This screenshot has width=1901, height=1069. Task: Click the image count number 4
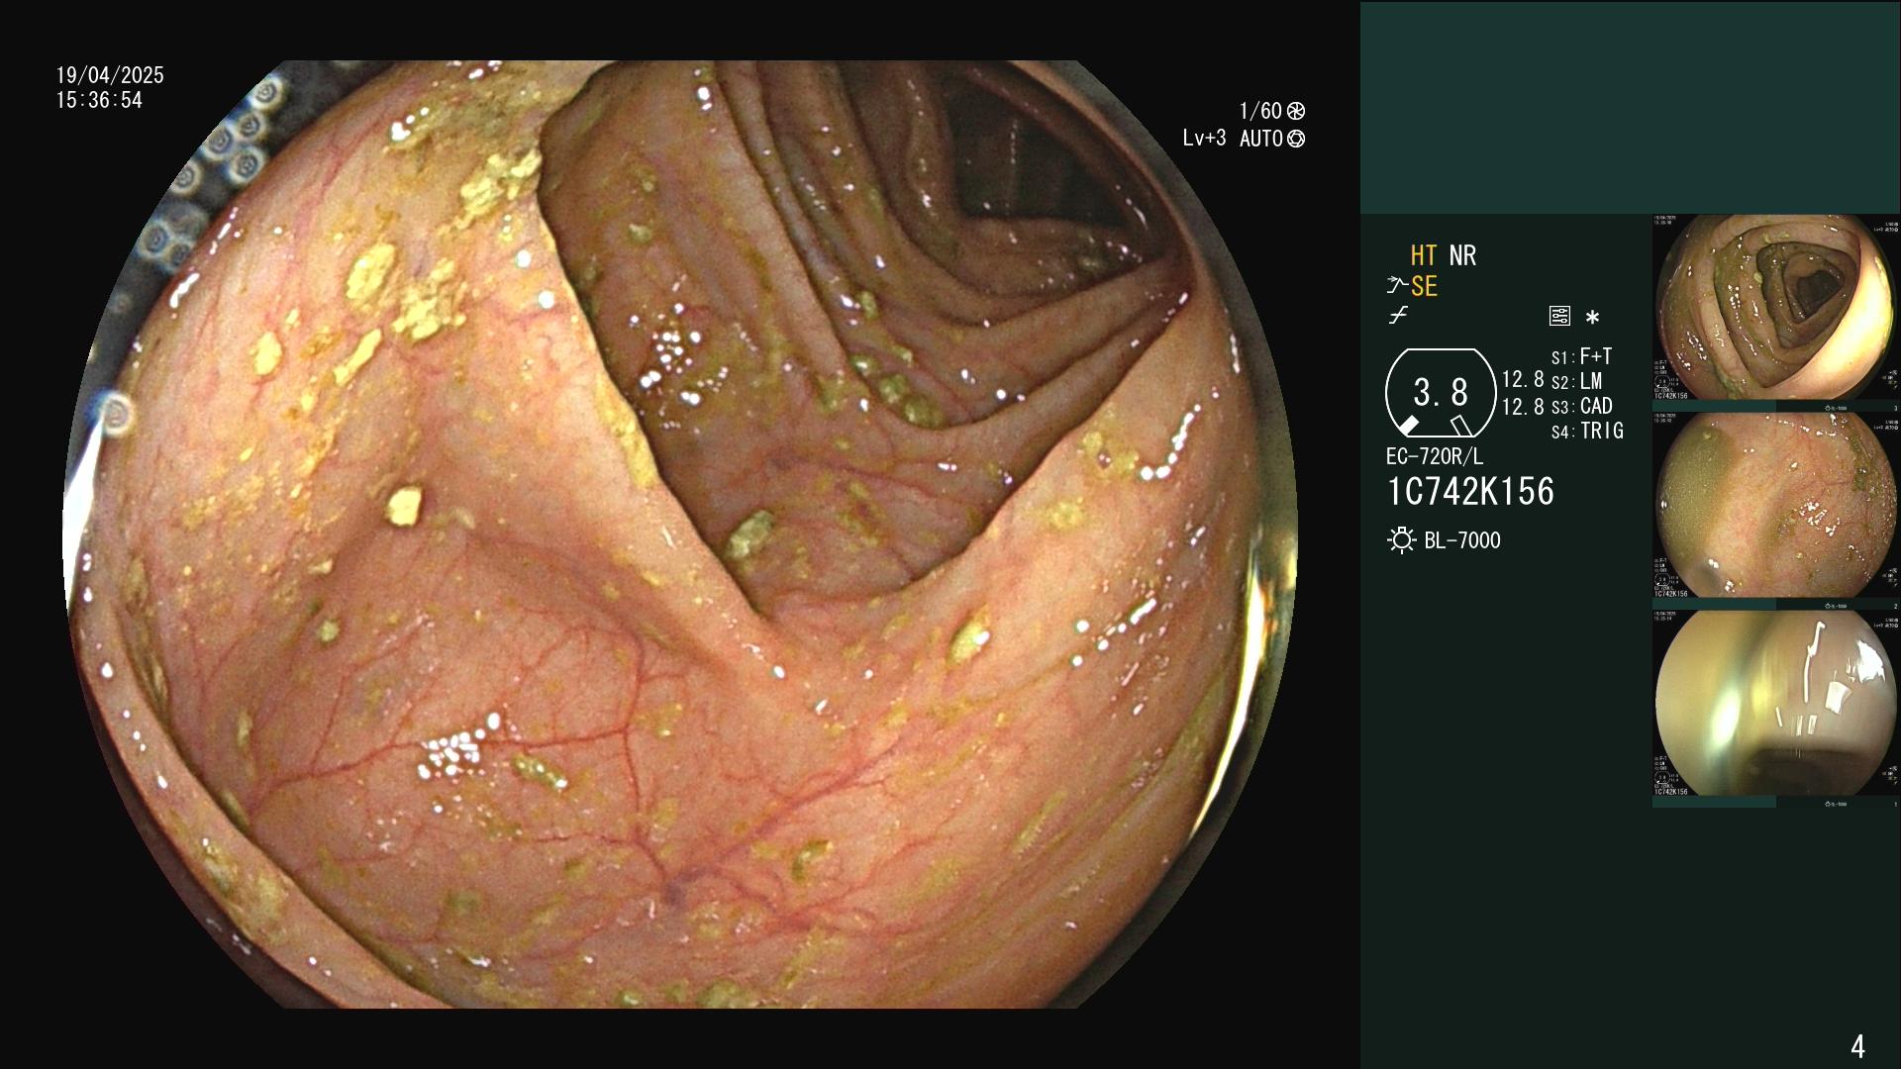pyautogui.click(x=1857, y=1046)
